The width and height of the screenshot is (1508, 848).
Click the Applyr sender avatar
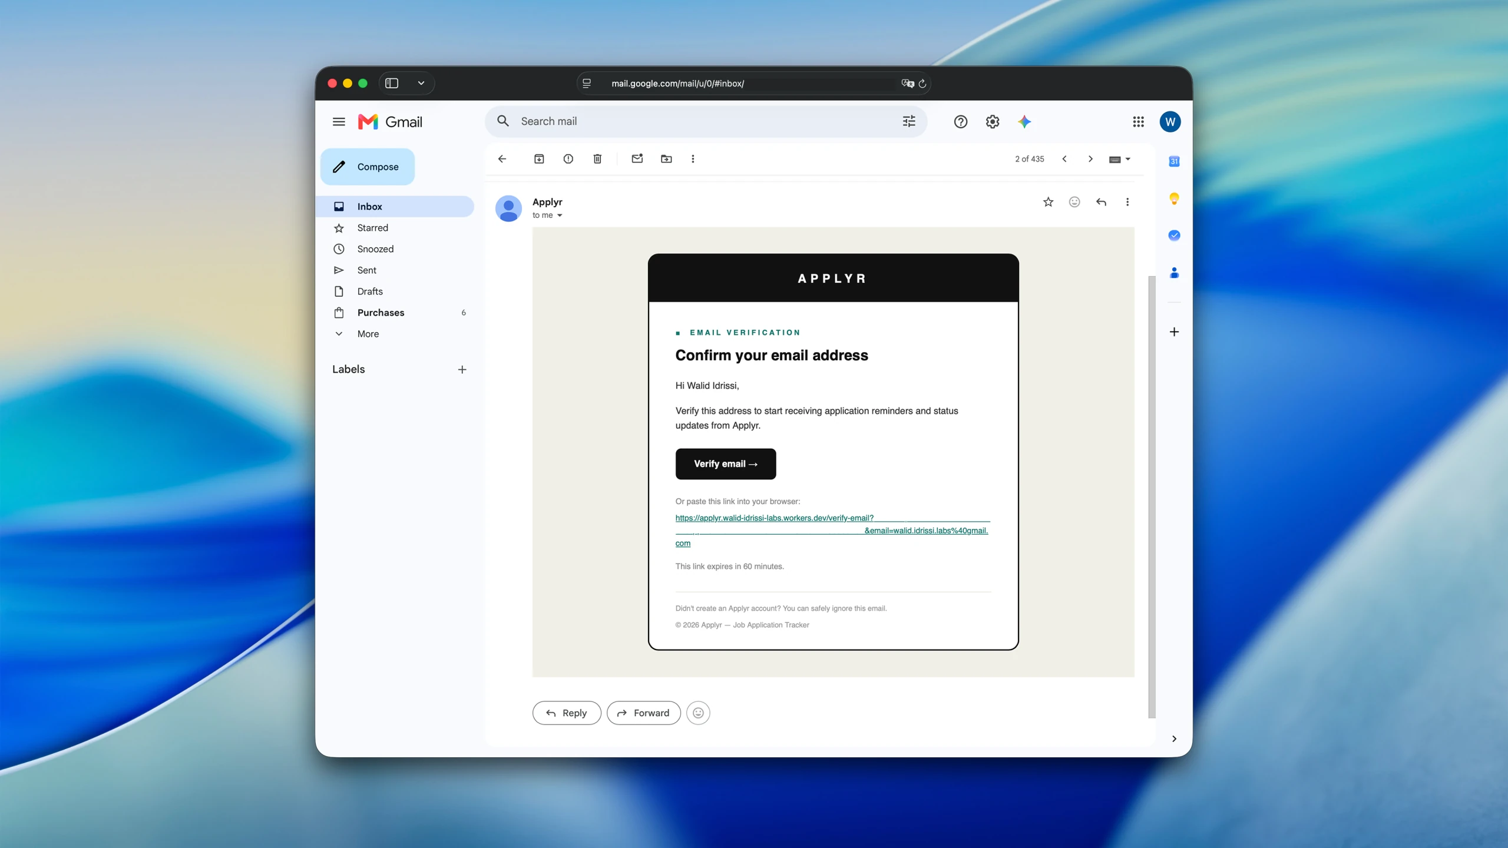508,208
